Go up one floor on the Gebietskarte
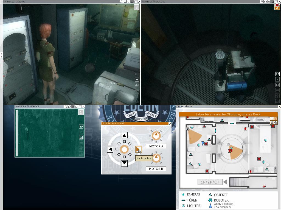 [x=272, y=119]
